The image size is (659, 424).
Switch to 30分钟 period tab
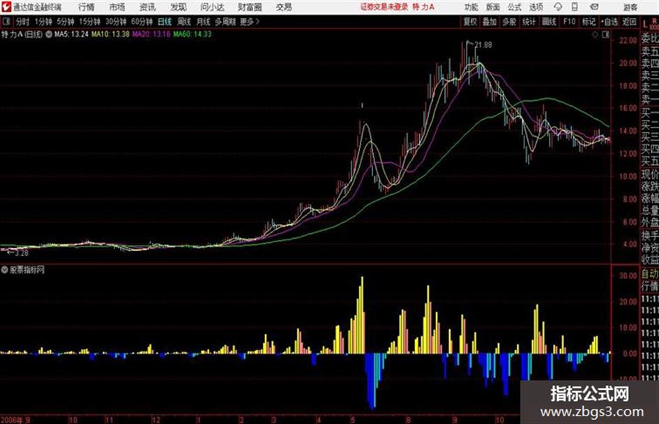pos(116,22)
